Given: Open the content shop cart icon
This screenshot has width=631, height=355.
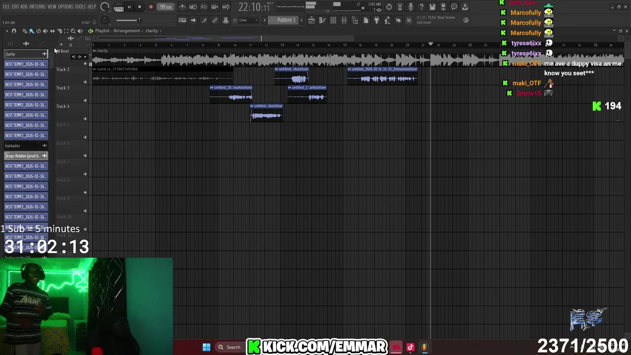Looking at the screenshot, I should click(x=409, y=20).
